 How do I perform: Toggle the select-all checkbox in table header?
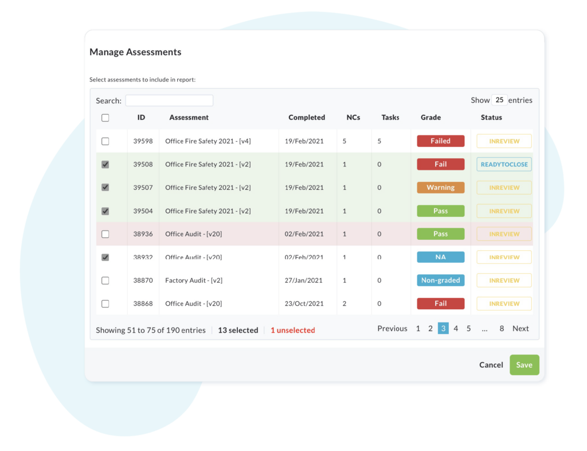tap(105, 118)
